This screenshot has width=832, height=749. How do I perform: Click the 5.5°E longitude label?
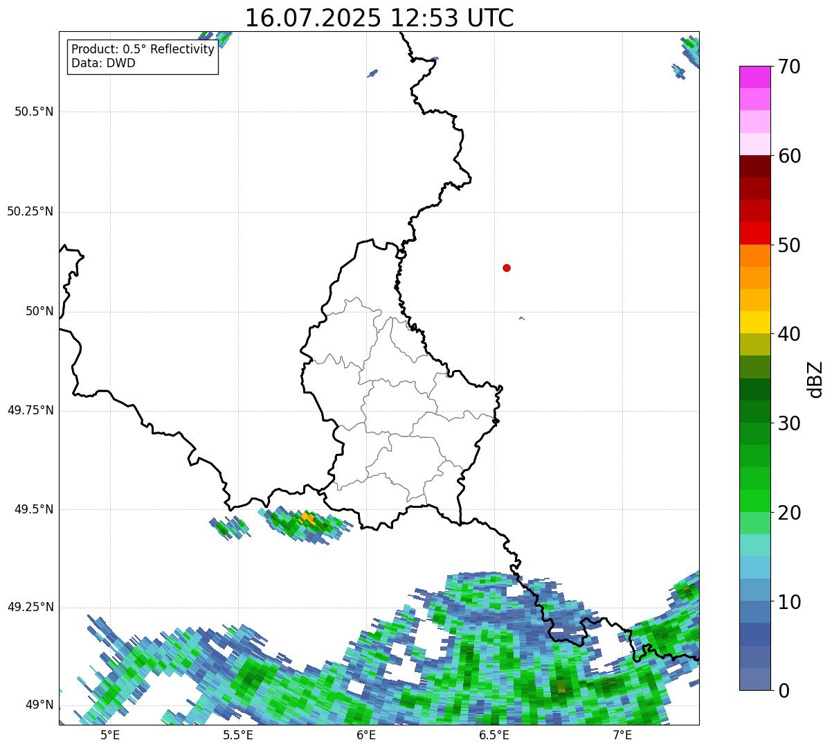(x=238, y=735)
